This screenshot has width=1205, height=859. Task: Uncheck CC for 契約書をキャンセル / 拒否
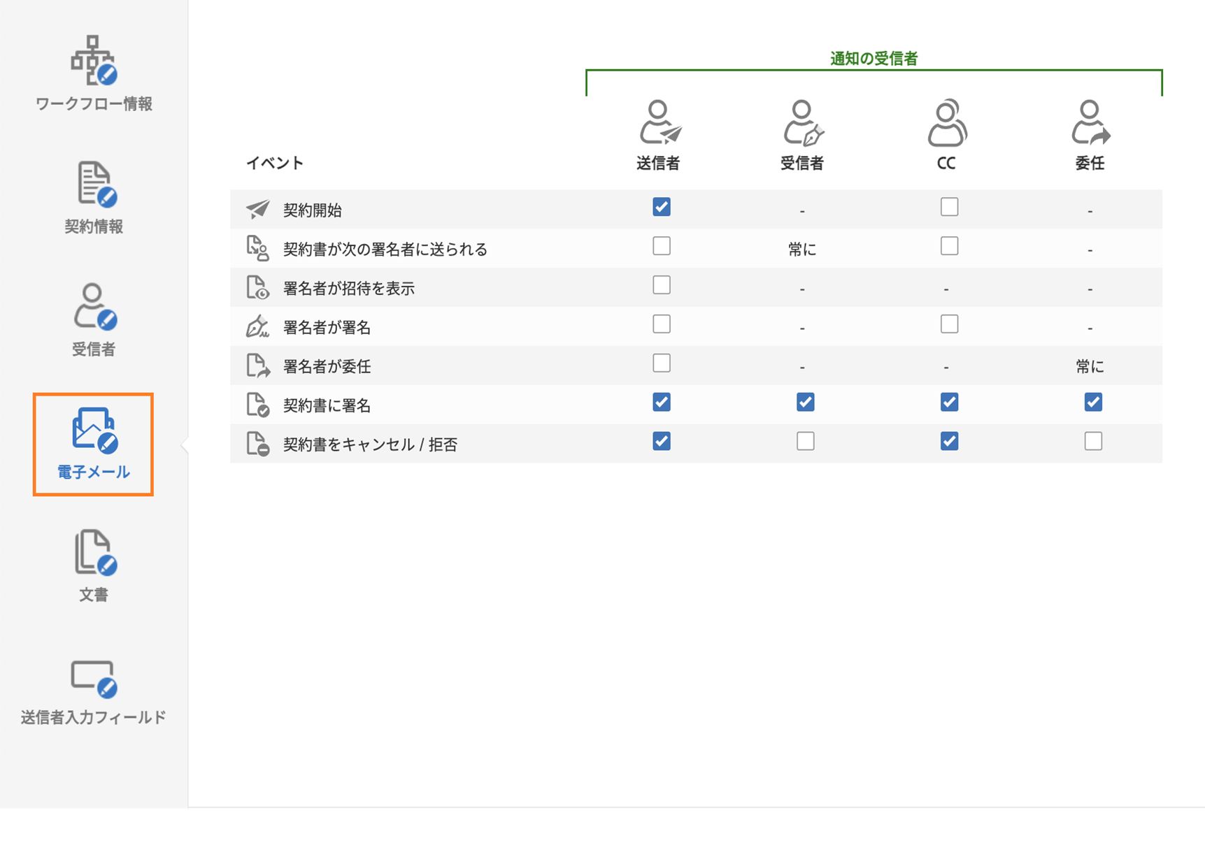(x=949, y=441)
